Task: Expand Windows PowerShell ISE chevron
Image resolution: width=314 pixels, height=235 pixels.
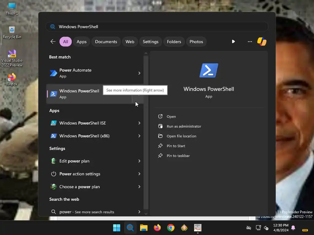Action: tap(139, 123)
